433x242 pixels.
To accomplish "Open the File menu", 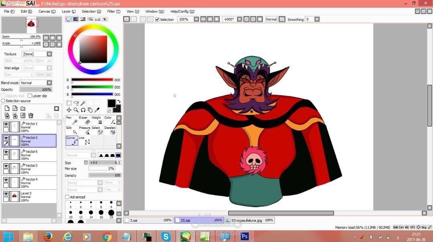I will tap(9, 11).
